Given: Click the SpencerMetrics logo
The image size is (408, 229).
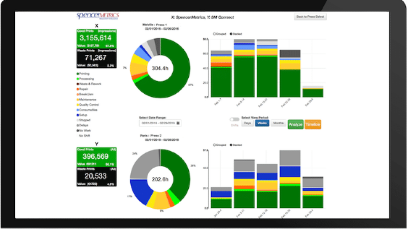Looking at the screenshot, I should (x=97, y=16).
